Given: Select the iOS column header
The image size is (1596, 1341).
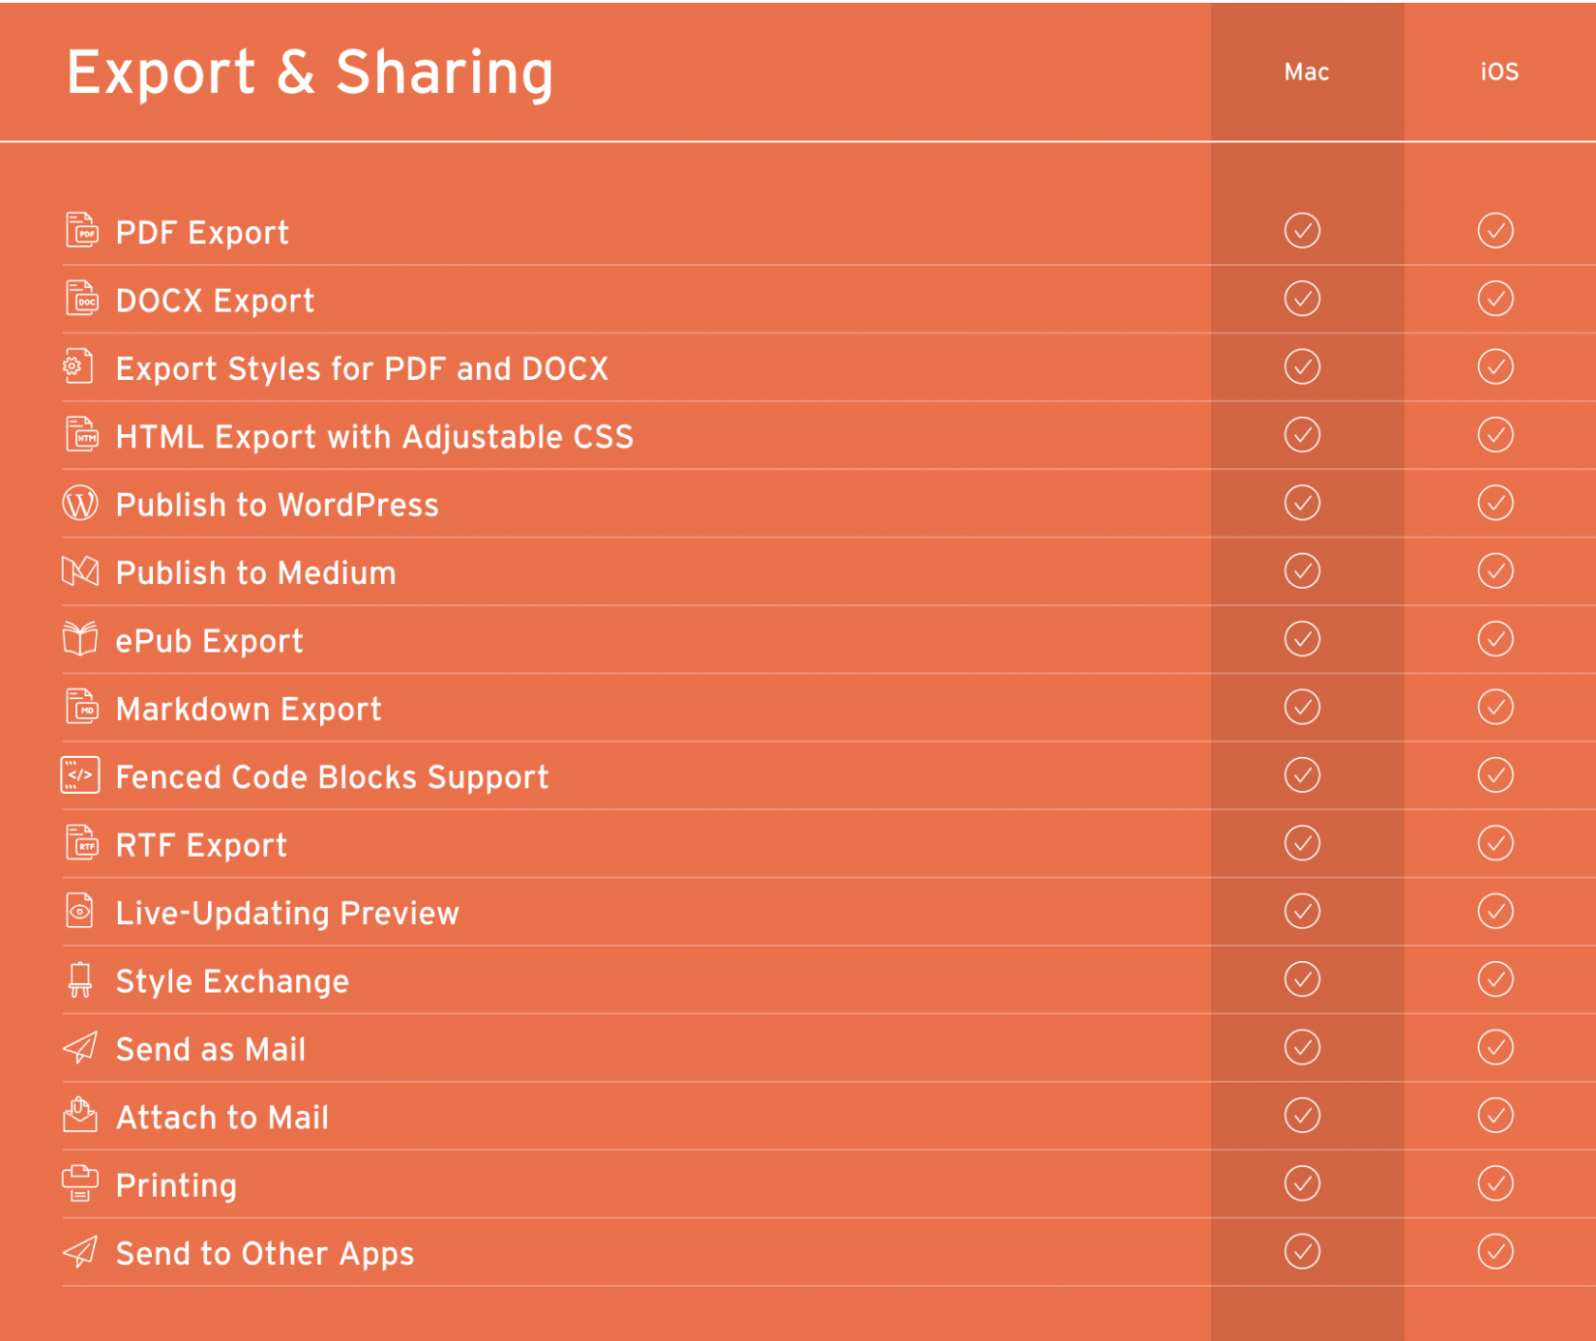Looking at the screenshot, I should [x=1499, y=73].
